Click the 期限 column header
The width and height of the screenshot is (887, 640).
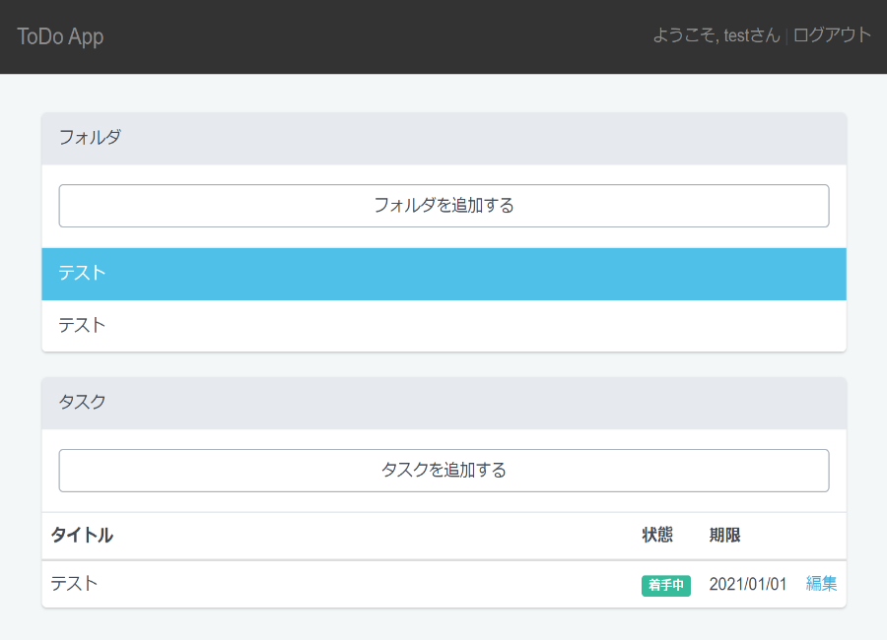(x=724, y=536)
